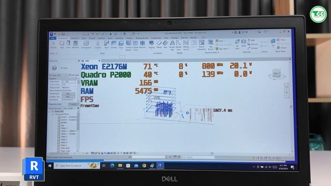Select the Room Separator tool
This screenshot has height=186, width=331.
point(202,45)
